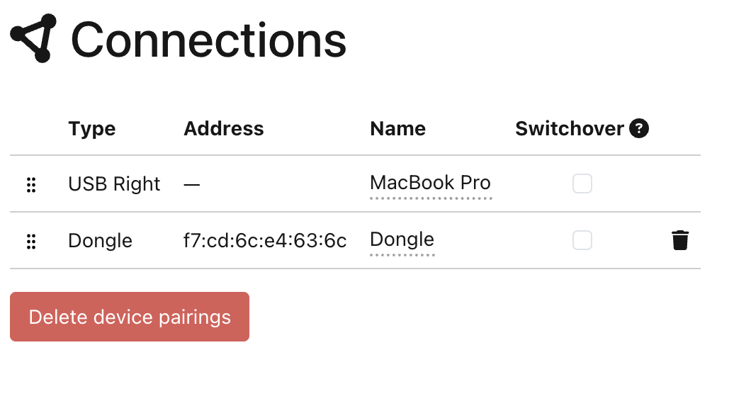The image size is (734, 401).
Task: Edit the MacBook Pro connection name
Action: [x=430, y=183]
